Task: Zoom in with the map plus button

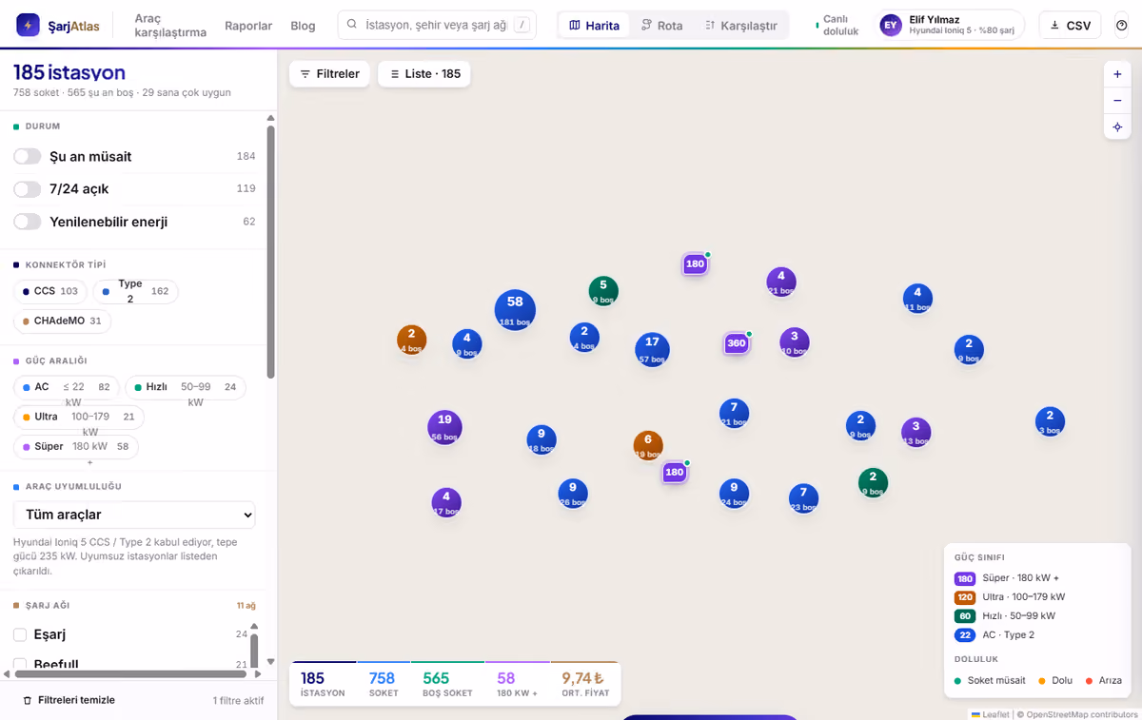Action: [1117, 74]
